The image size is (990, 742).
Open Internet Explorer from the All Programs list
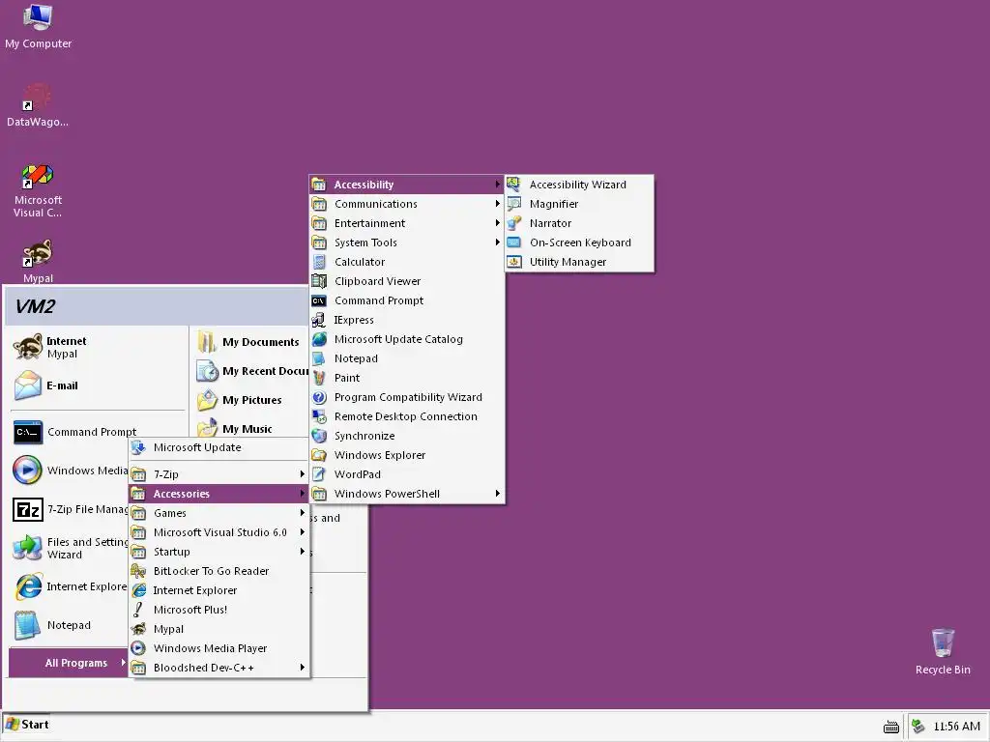tap(218, 590)
